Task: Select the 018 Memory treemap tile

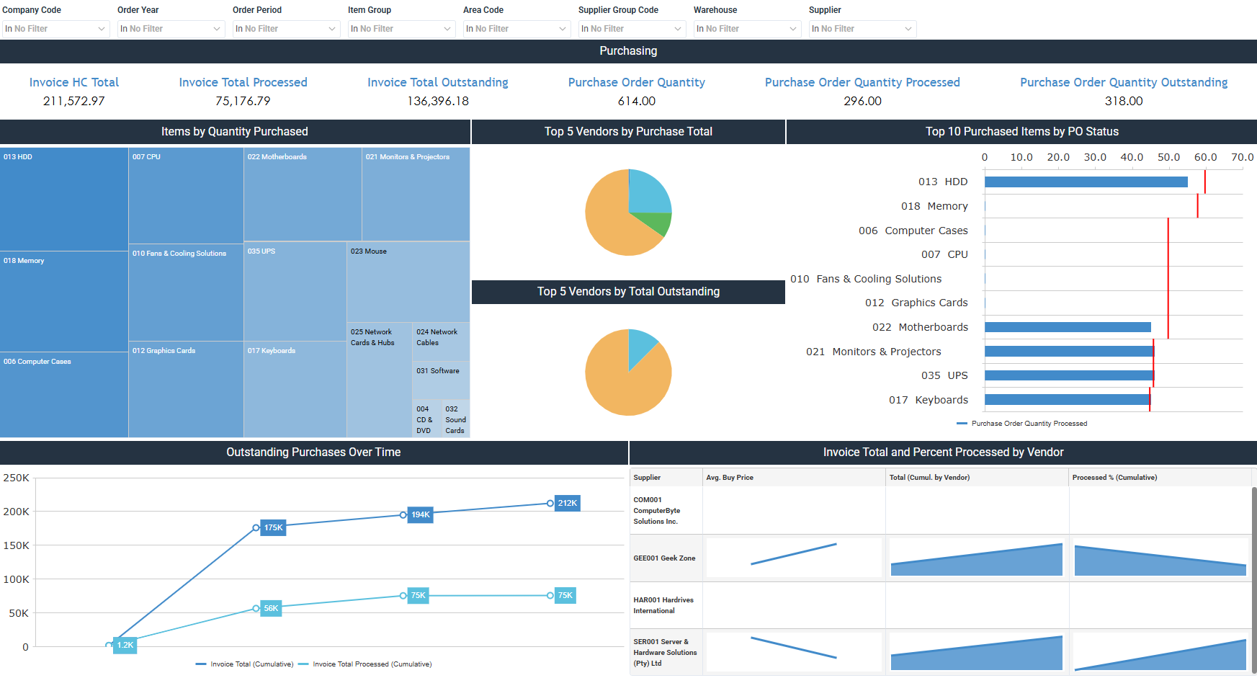Action: coord(64,301)
